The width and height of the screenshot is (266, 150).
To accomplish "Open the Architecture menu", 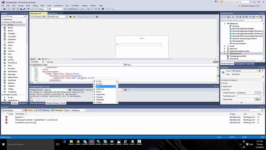I will tap(58, 5).
